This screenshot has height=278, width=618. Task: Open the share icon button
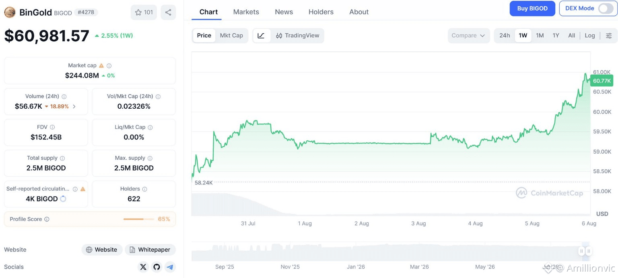coord(168,12)
